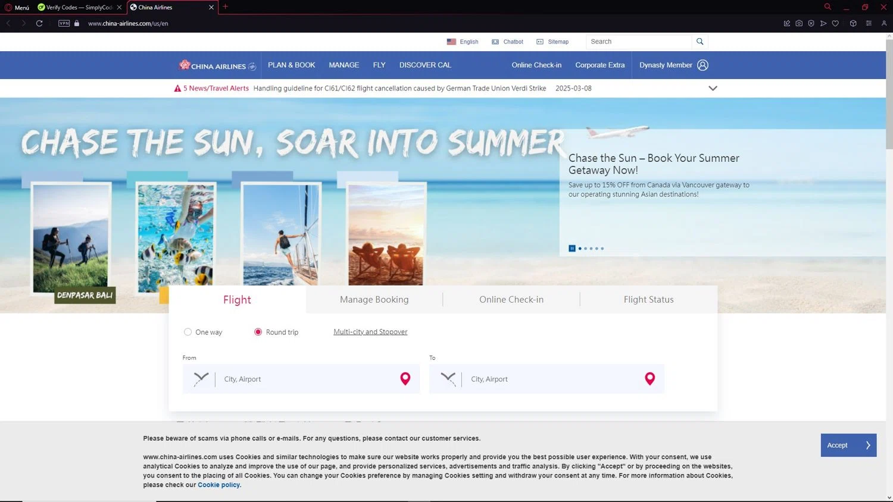Click the browser address bar URL
The height and width of the screenshot is (502, 893).
point(128,23)
